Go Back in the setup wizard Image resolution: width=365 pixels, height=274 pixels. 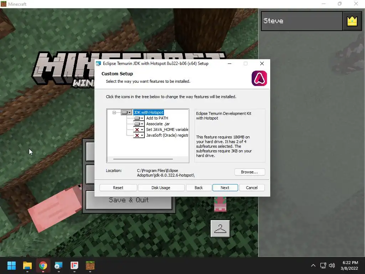(199, 188)
